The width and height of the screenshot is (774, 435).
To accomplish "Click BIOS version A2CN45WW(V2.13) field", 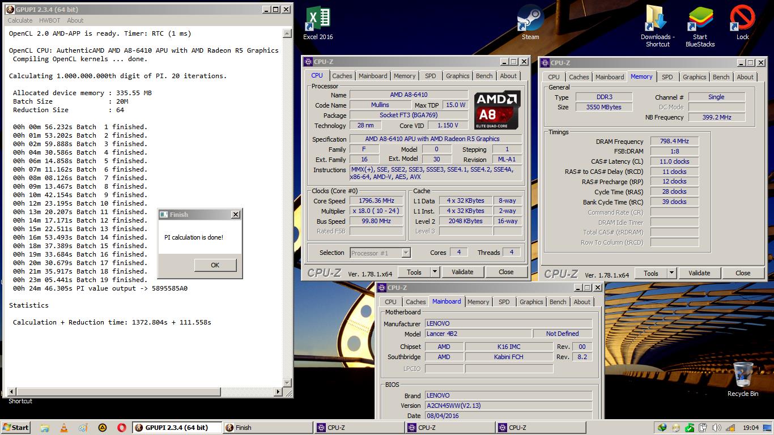I will [508, 406].
